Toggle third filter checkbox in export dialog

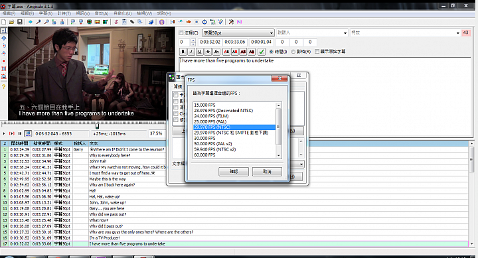click(x=175, y=107)
